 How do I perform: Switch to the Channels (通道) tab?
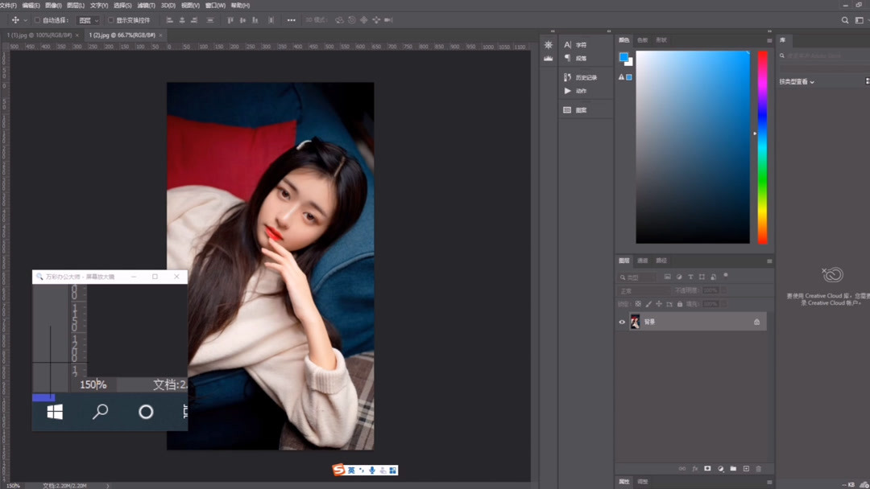coord(643,261)
